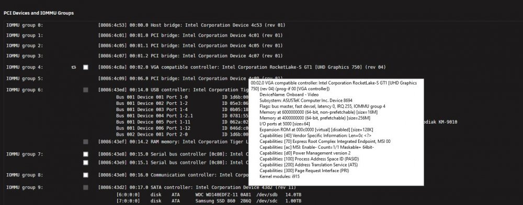The height and width of the screenshot is (205, 523).
Task: Select the Samsung SSD 860 /dev/sdc row
Action: 209,201
